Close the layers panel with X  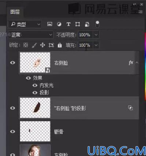coord(142,4)
